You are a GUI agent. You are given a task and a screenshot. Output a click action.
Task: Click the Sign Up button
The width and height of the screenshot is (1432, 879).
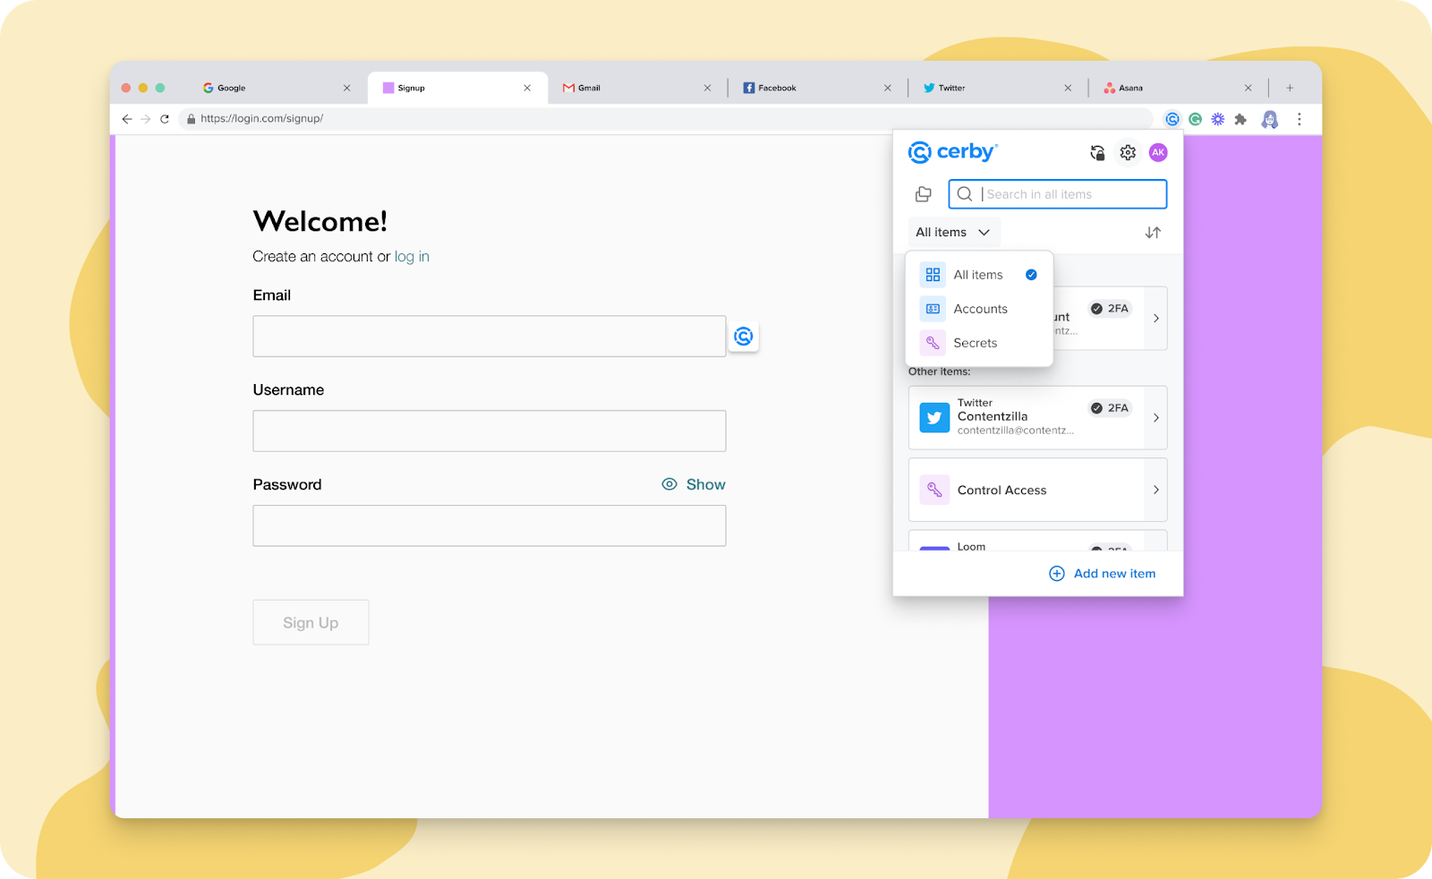click(311, 622)
